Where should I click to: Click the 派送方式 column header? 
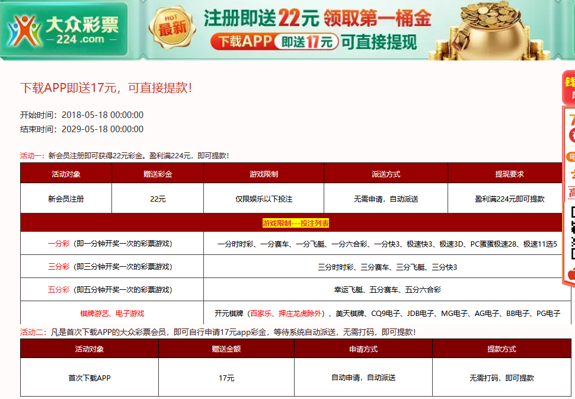(x=386, y=174)
